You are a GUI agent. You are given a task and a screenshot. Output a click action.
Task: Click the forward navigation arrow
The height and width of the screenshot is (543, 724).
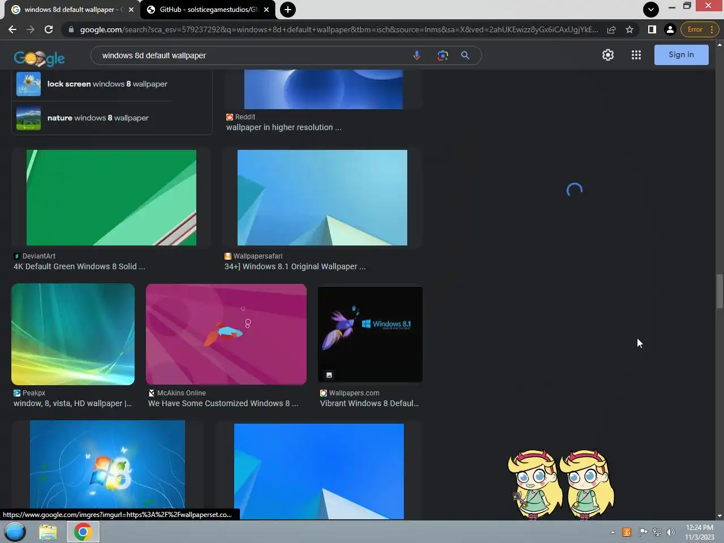coord(31,29)
